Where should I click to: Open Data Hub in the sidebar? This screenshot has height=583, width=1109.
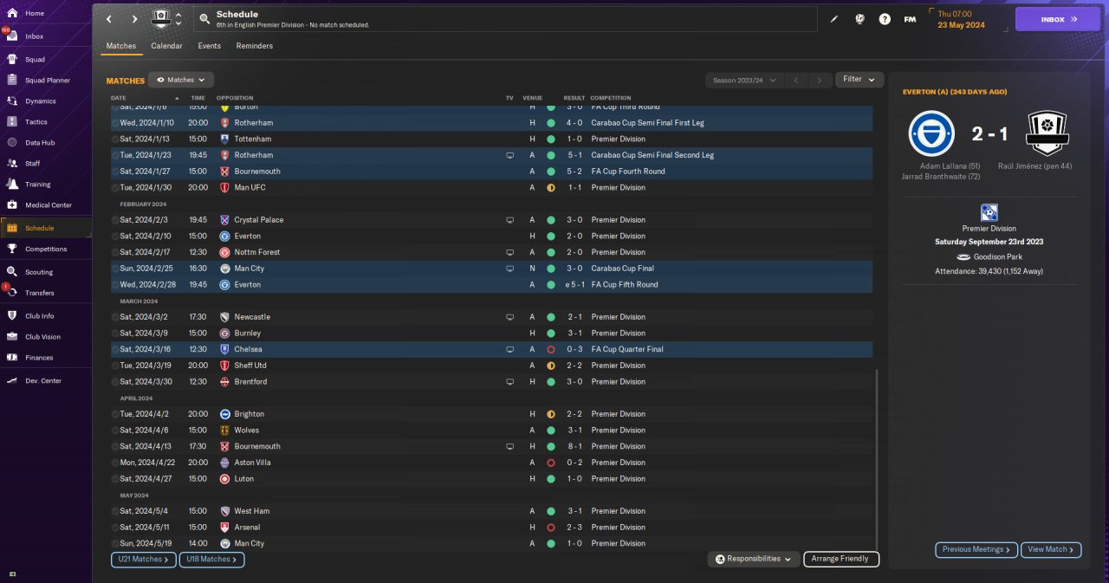(x=40, y=143)
